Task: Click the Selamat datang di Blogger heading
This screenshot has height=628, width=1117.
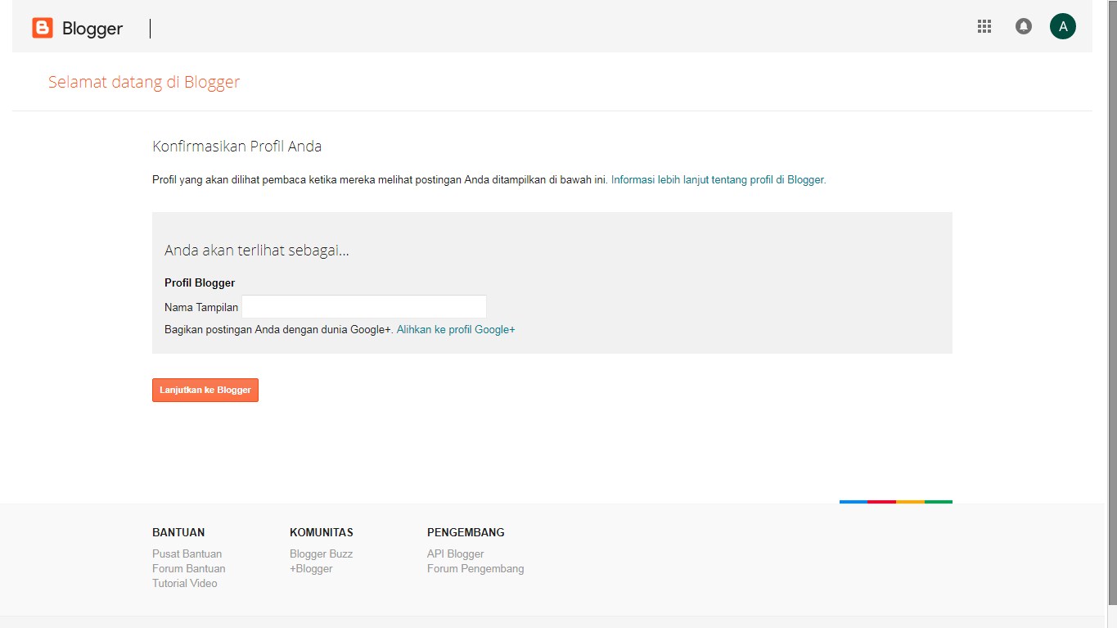Action: [x=144, y=82]
